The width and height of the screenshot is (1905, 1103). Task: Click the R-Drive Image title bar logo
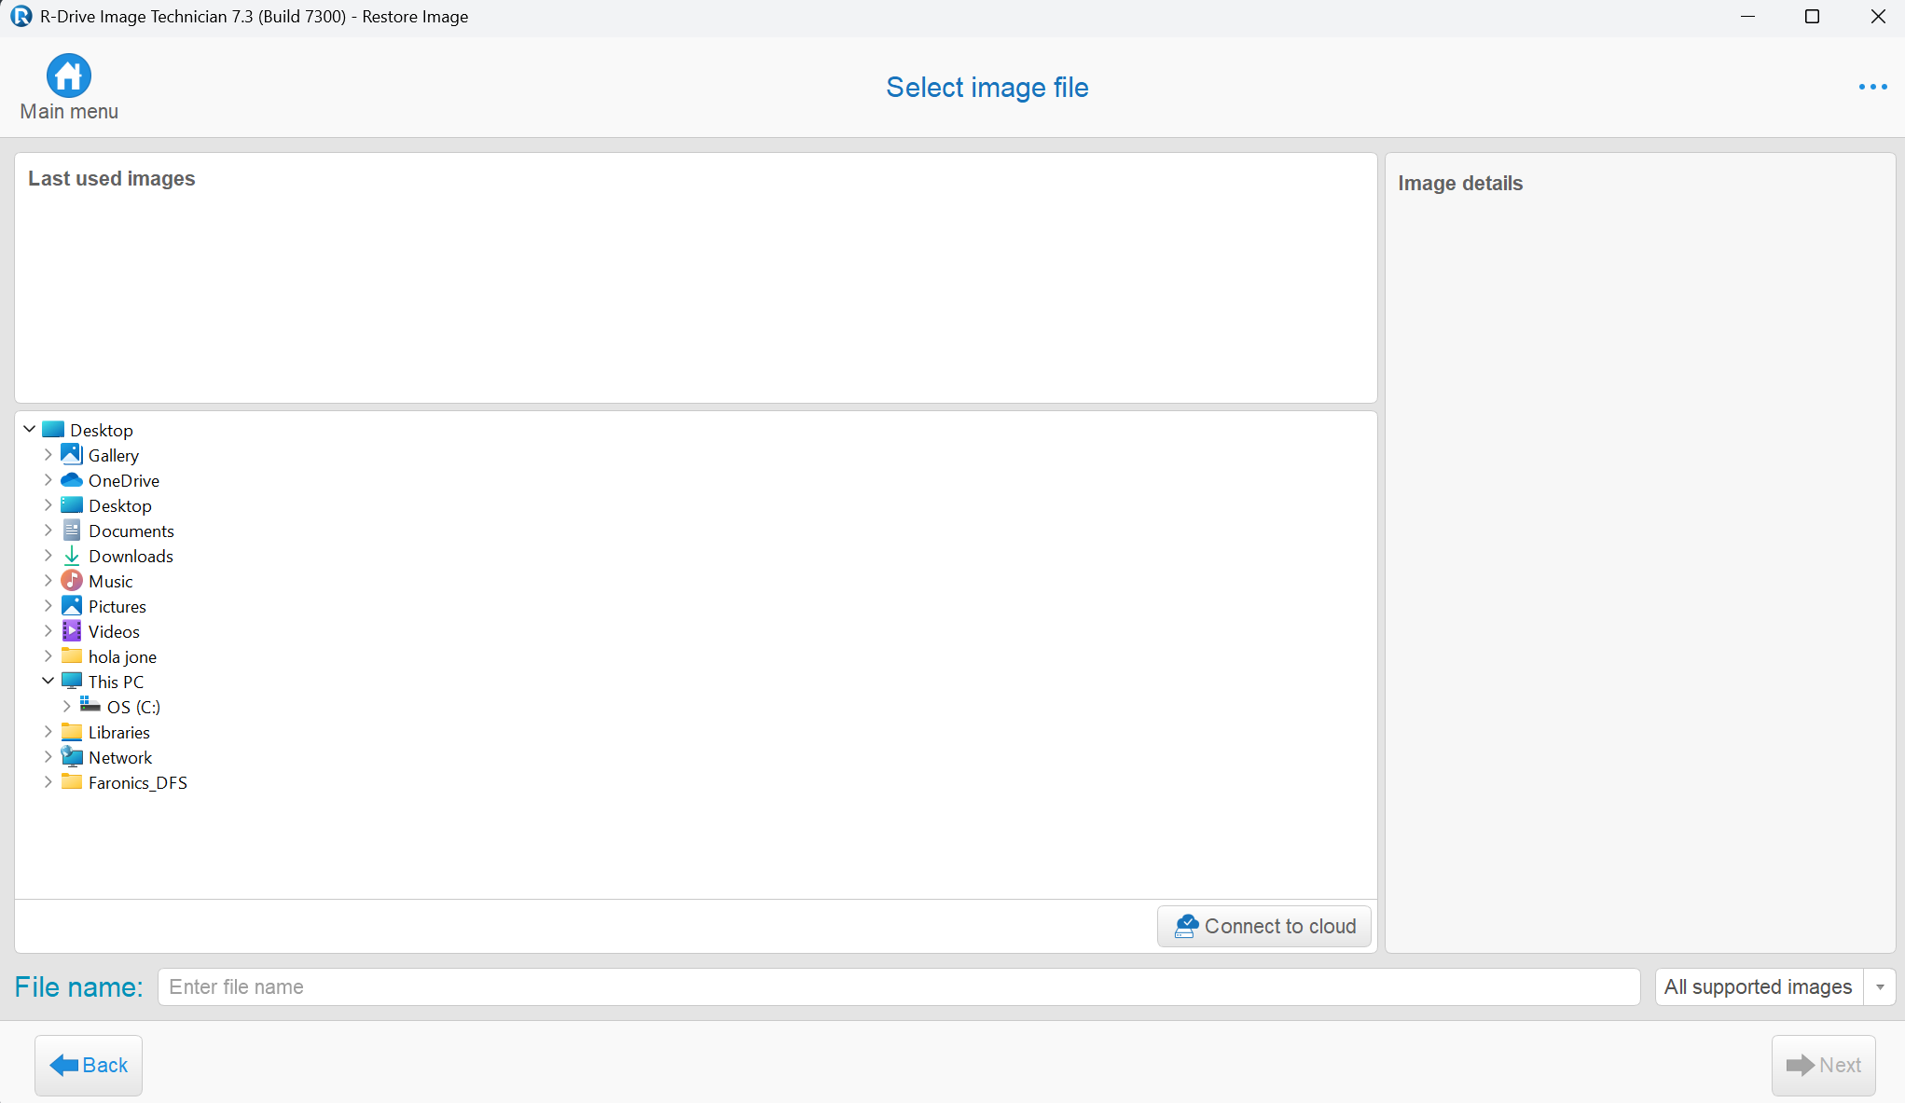21,16
